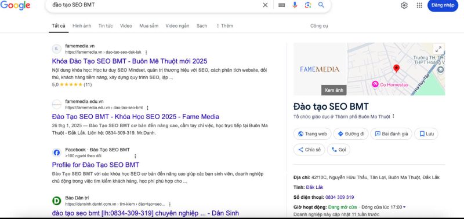This screenshot has width=464, height=219.
Task: Open Công cụ search tools
Action: [319, 26]
